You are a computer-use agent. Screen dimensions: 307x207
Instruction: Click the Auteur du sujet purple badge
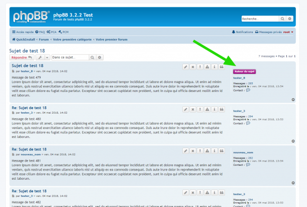(245, 71)
